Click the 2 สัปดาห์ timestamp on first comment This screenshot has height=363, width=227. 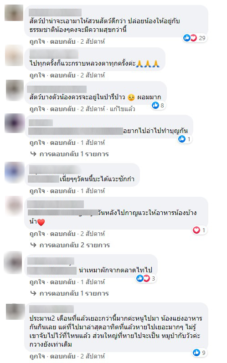click(93, 41)
